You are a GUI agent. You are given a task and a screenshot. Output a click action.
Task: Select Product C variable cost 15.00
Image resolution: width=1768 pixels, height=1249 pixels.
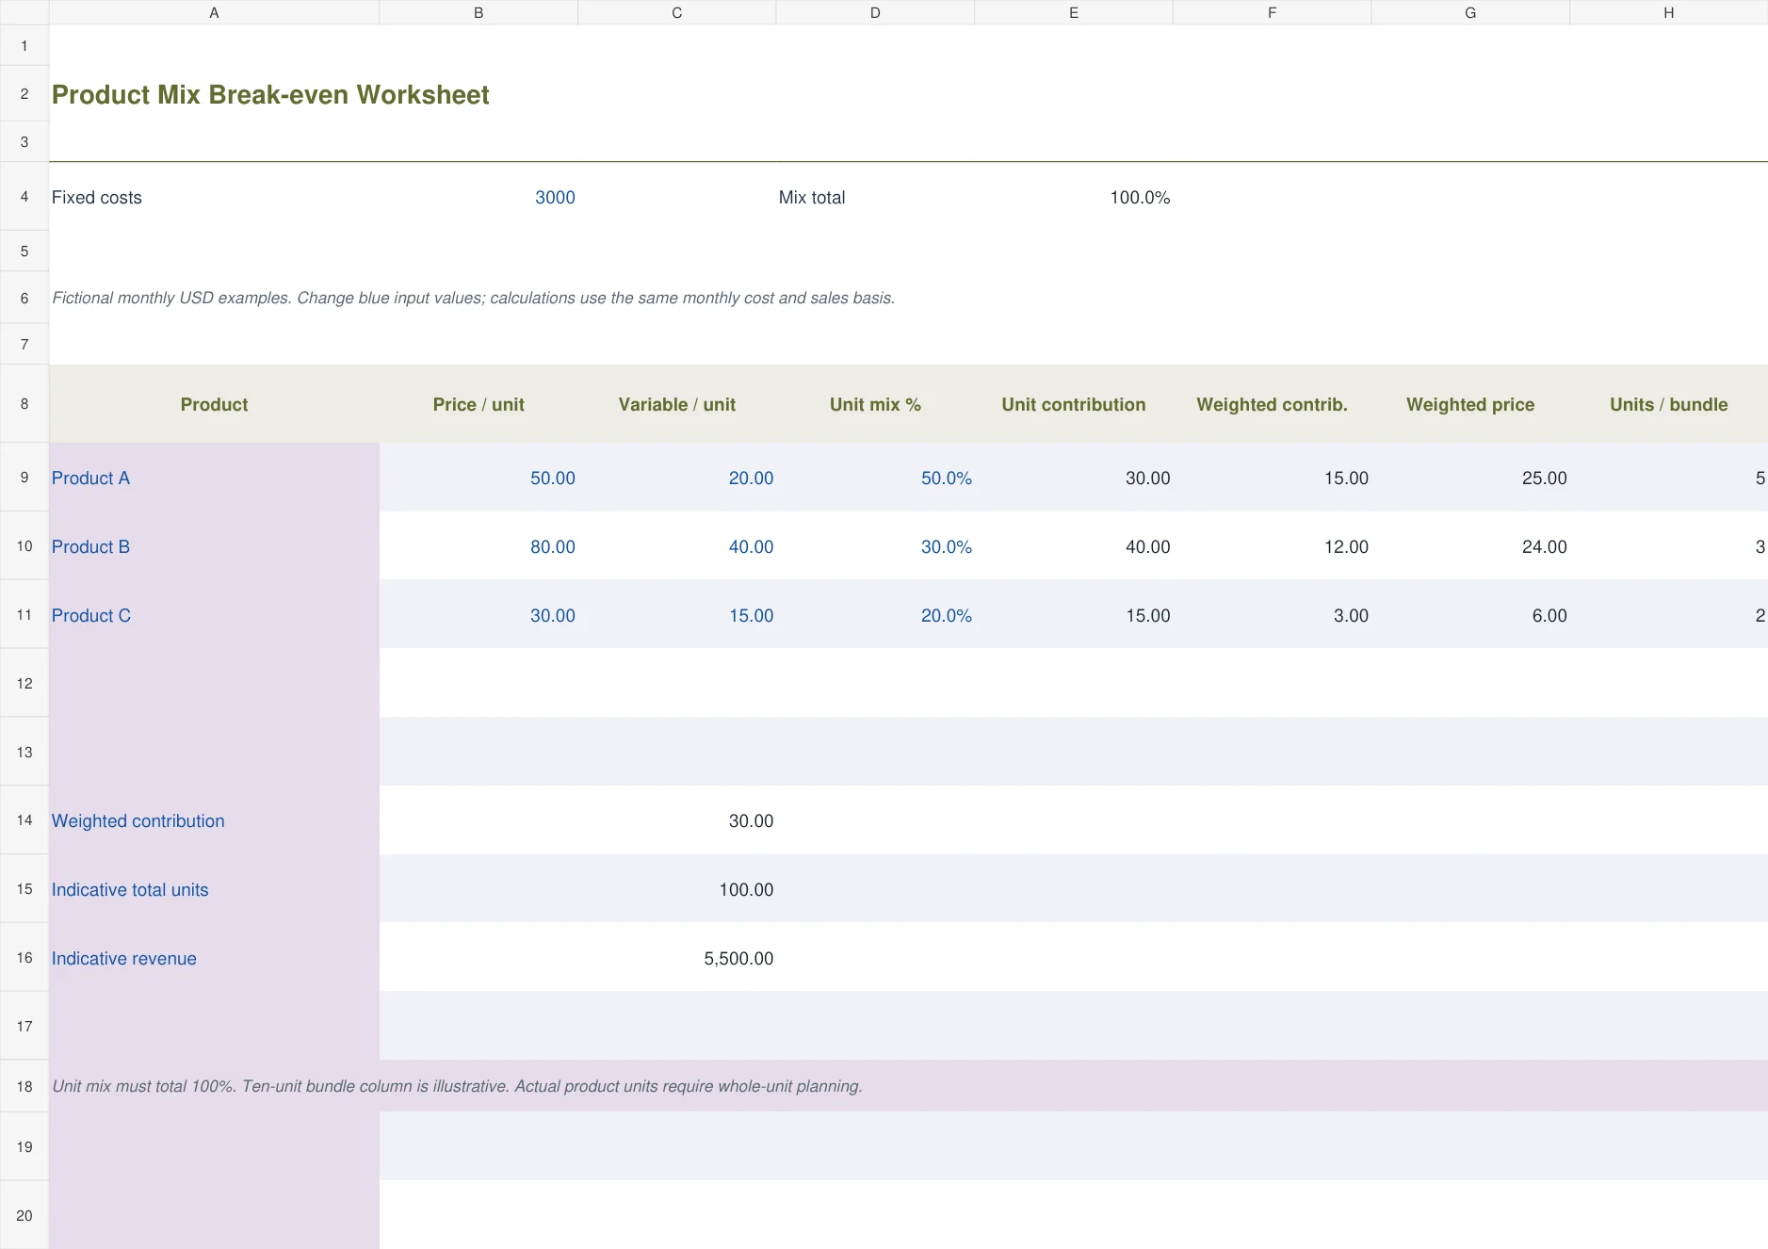pos(677,615)
